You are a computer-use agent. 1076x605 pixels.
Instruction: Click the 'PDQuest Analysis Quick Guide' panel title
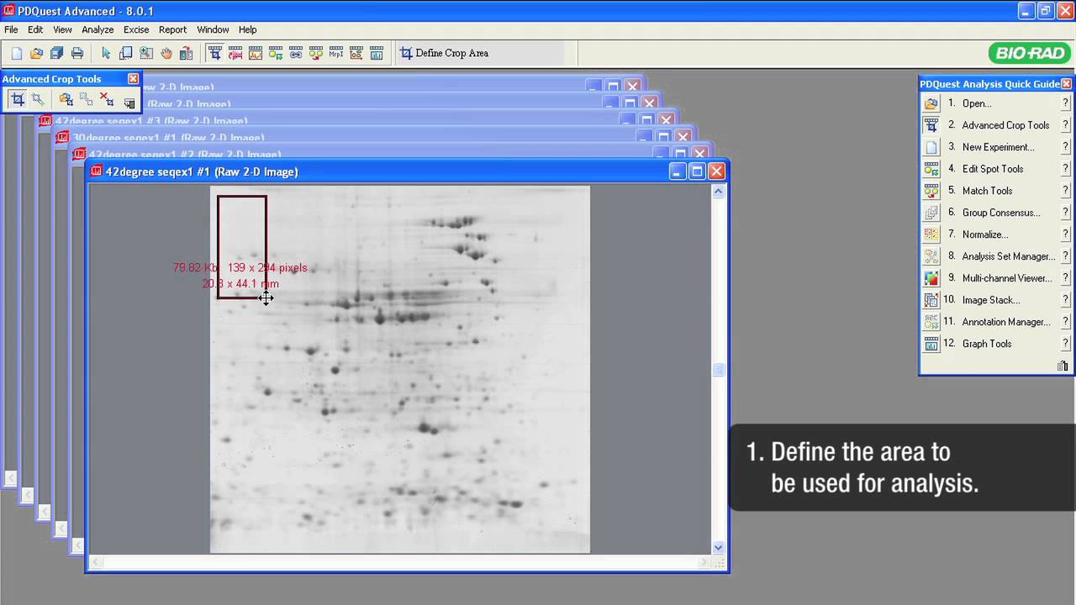(x=990, y=84)
